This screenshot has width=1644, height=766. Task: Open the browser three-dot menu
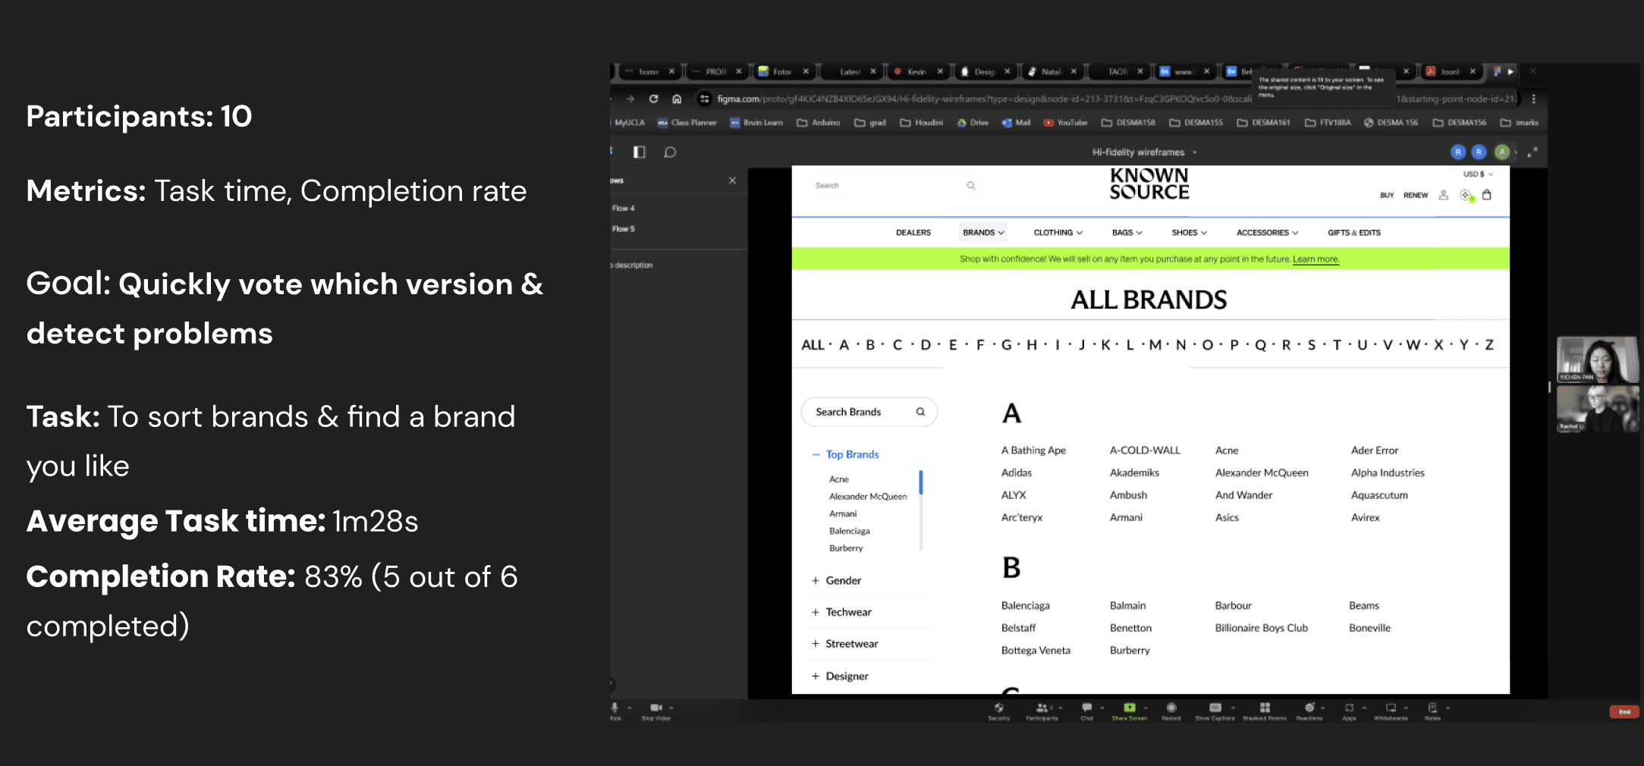[1533, 99]
